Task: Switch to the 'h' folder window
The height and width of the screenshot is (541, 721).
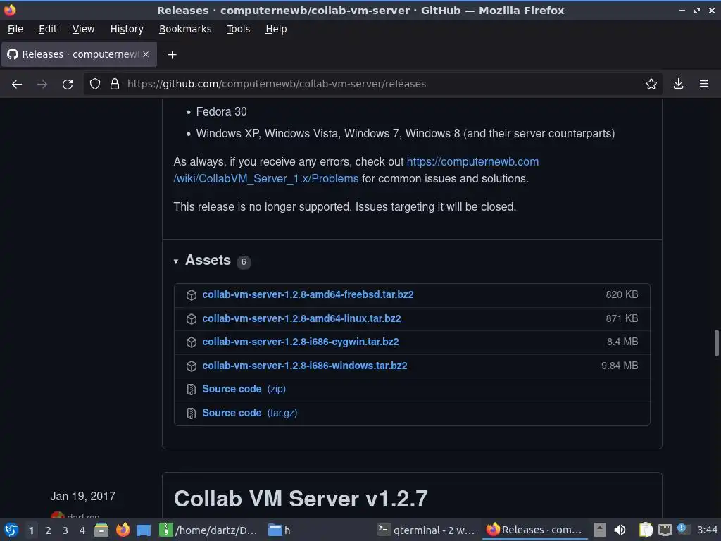Action: click(x=279, y=530)
